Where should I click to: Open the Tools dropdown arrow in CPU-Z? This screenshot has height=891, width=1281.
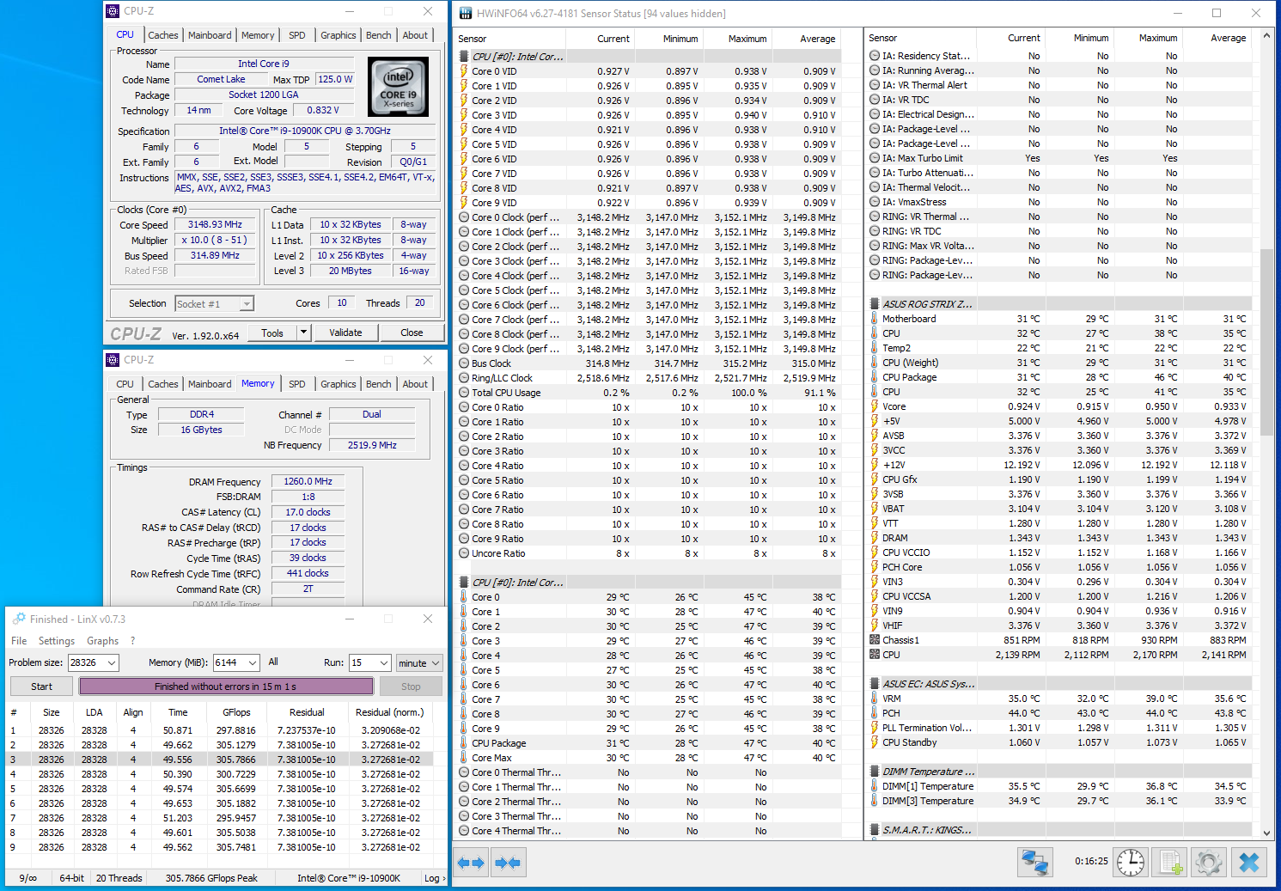pos(303,333)
